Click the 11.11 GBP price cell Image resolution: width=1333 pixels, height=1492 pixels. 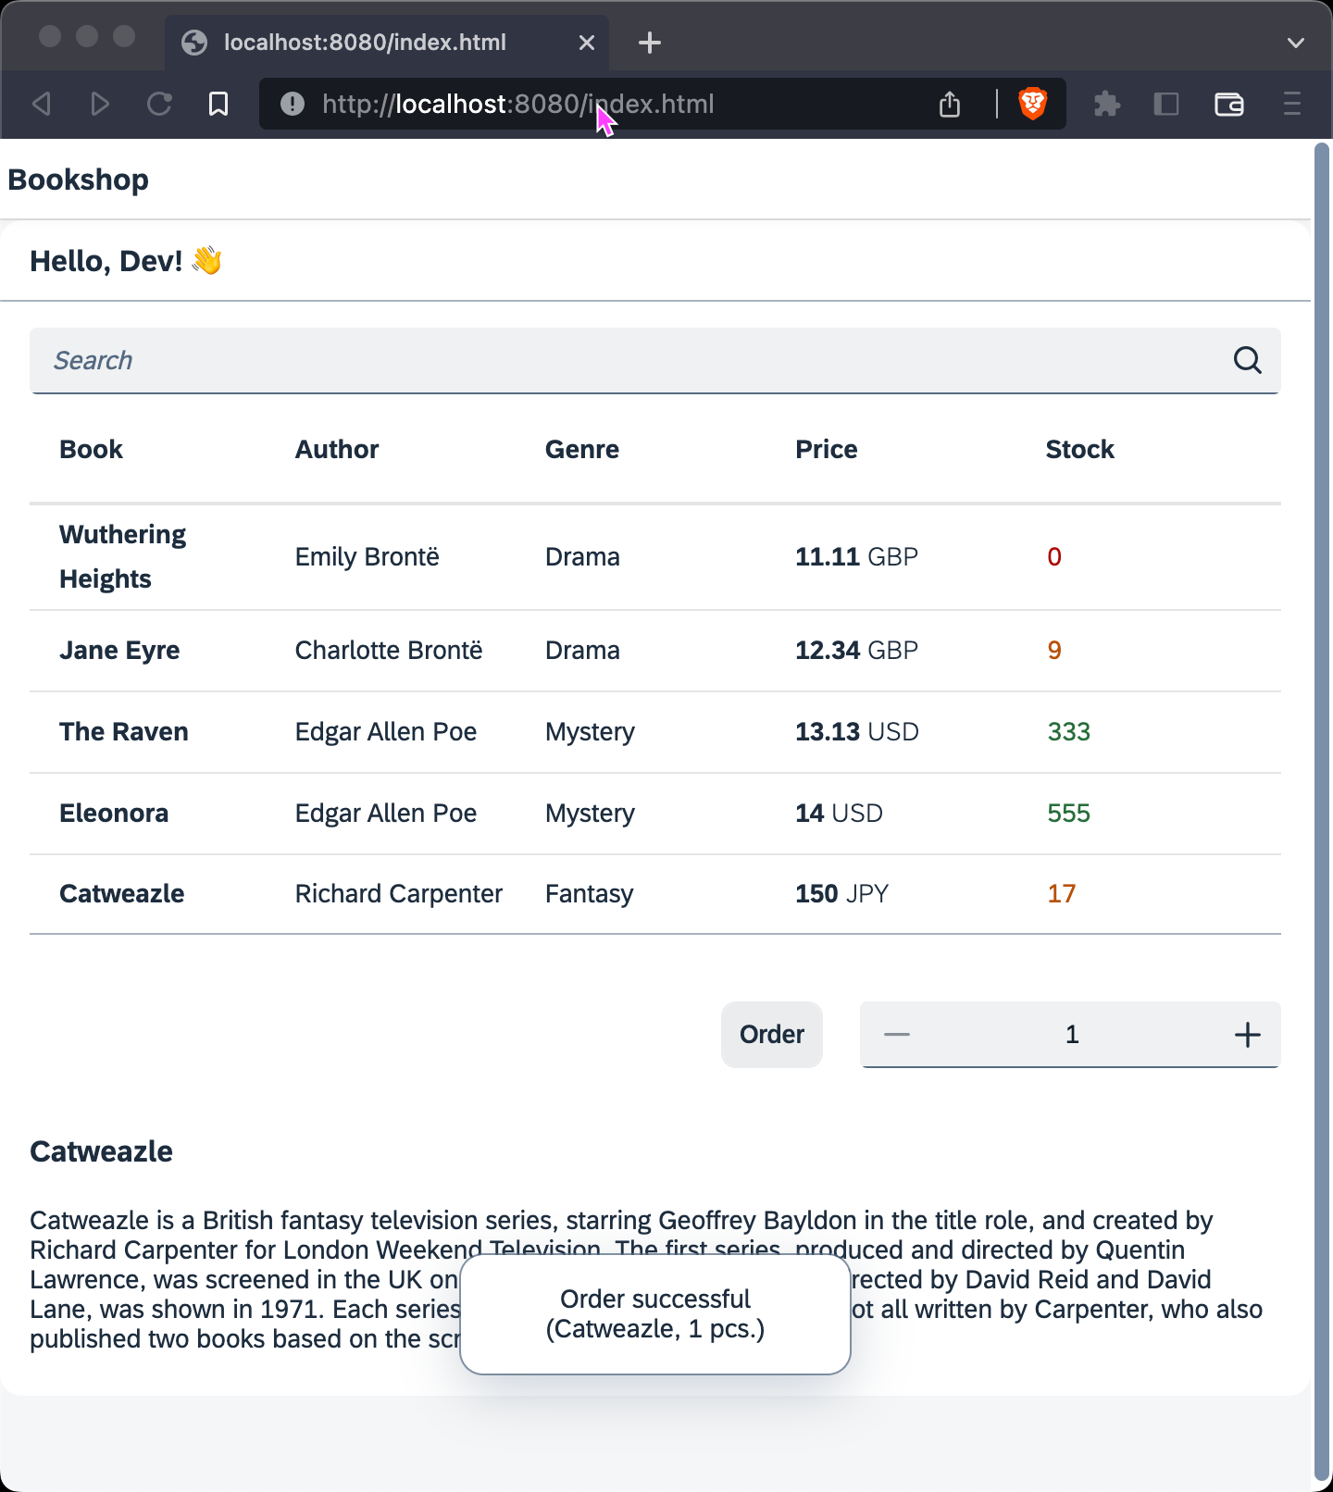coord(857,557)
